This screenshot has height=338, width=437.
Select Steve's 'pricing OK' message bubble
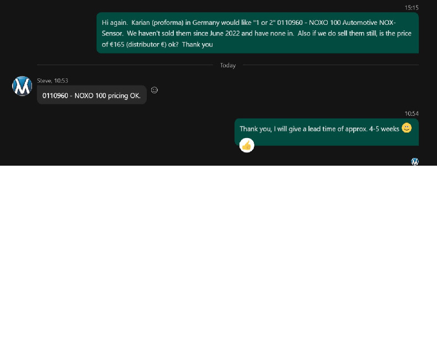[92, 96]
